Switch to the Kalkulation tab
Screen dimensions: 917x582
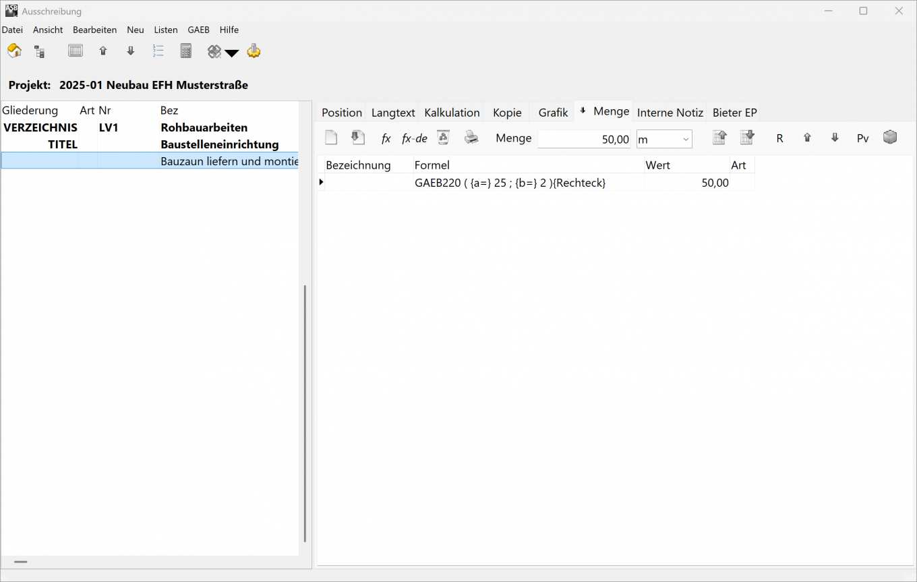[452, 113]
